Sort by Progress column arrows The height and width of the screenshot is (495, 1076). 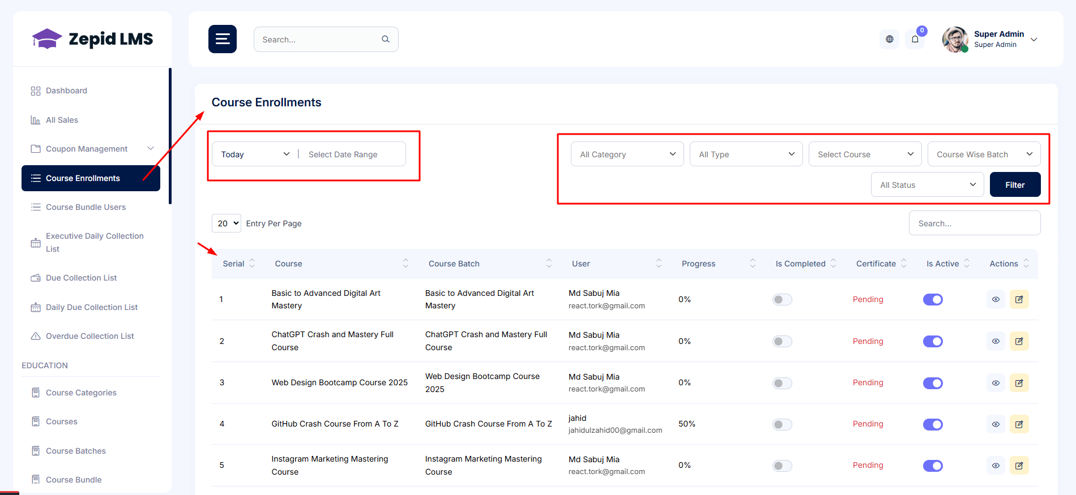coord(753,264)
